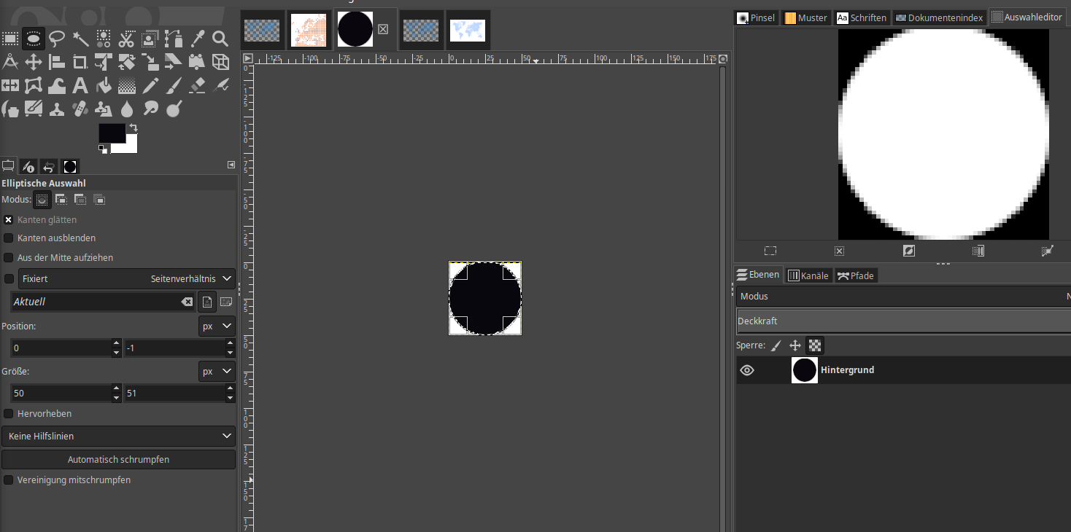Select the Measure compass tool
This screenshot has width=1071, height=532.
pyautogui.click(x=10, y=62)
